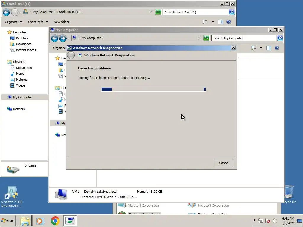This screenshot has width=303, height=227.
Task: Open Downloads in Local Disk navigation pane
Action: pos(24,44)
